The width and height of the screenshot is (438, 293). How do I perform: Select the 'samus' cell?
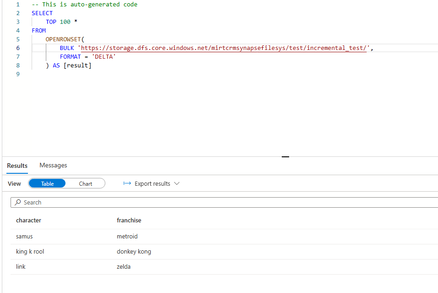24,237
